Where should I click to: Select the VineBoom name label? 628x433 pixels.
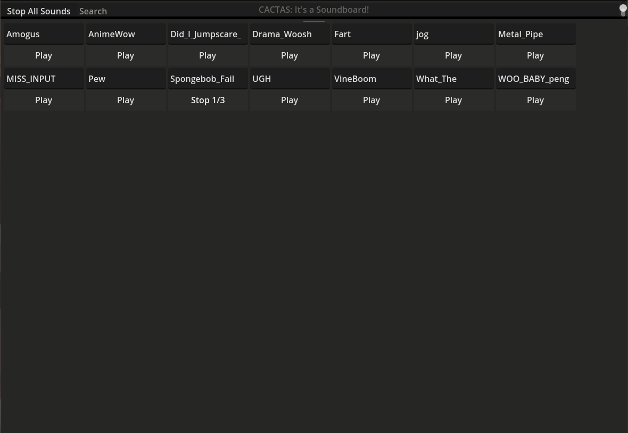click(371, 79)
